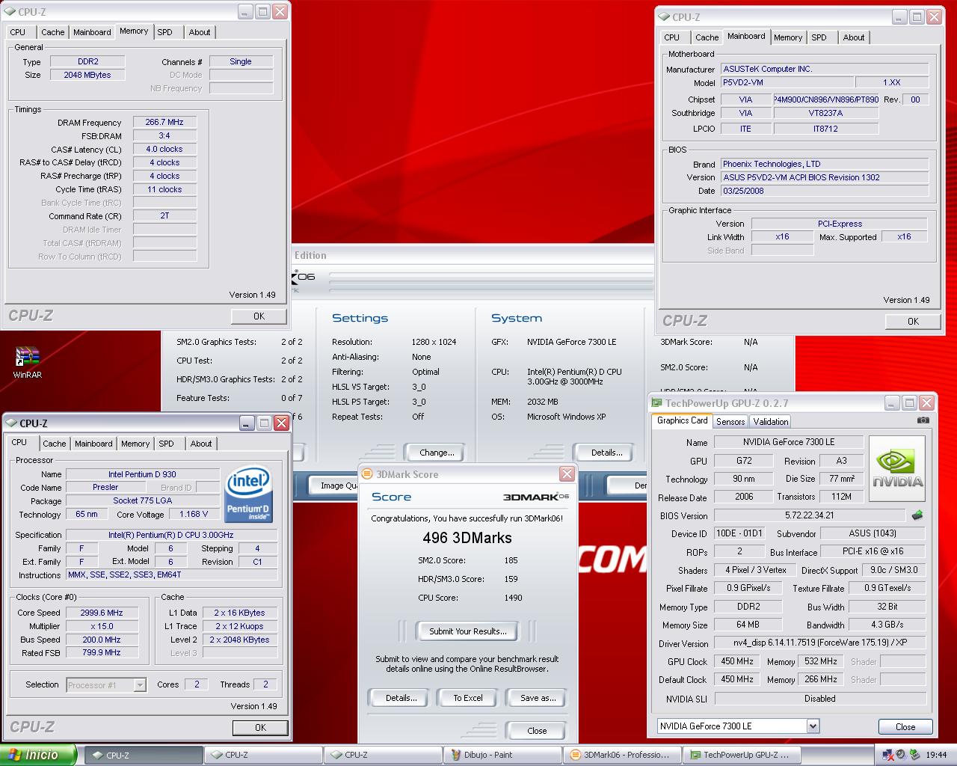Click the CPU name Intel Pentium D 930

coord(142,474)
